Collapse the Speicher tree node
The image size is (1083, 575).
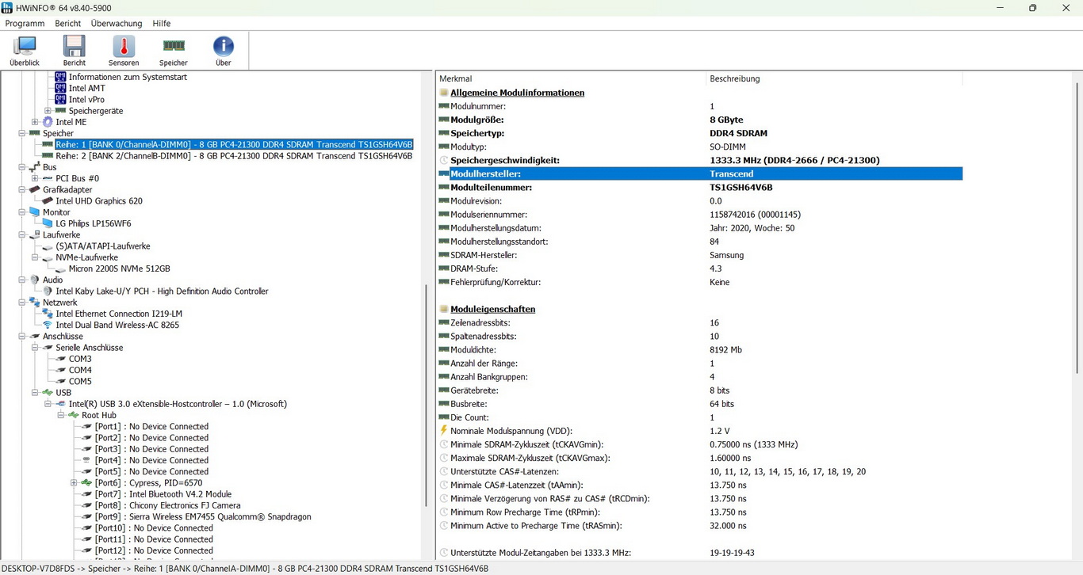(x=22, y=134)
